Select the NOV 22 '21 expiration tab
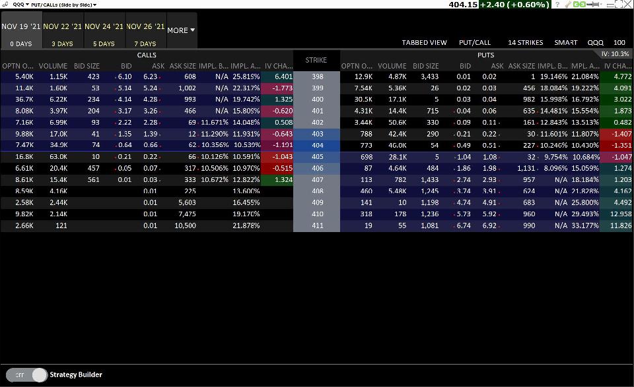Viewport: 634px width, 387px height. [63, 30]
